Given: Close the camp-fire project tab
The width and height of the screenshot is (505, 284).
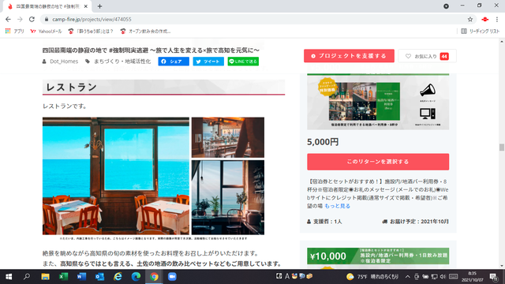Looking at the screenshot, I should pos(86,6).
